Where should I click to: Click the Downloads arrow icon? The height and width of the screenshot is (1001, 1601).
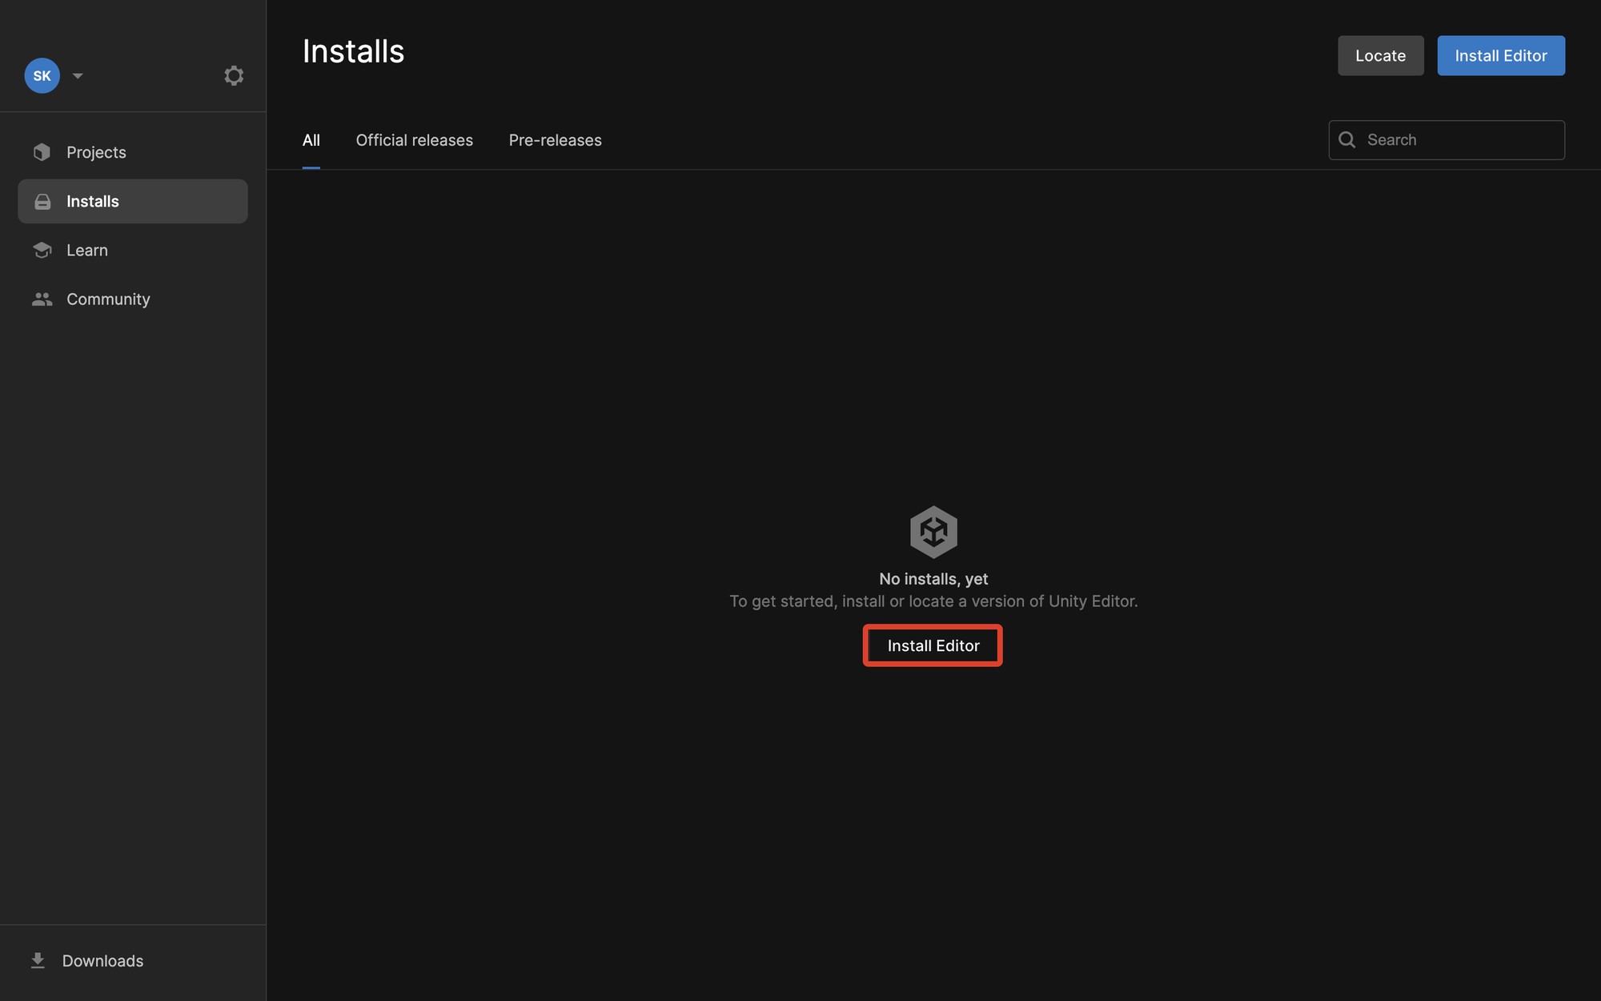pos(38,960)
